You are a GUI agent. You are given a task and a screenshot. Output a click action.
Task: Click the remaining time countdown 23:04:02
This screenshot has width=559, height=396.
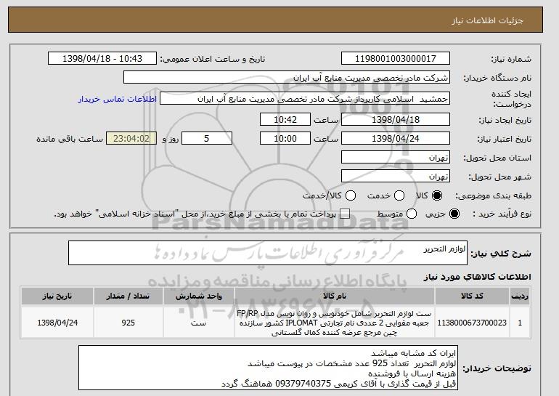(x=131, y=138)
